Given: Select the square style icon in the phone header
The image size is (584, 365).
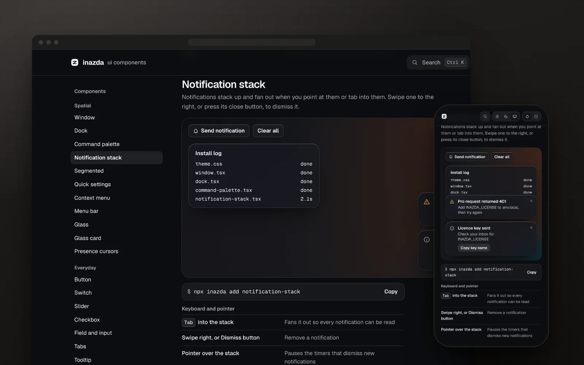Looking at the screenshot, I should coord(536,116).
